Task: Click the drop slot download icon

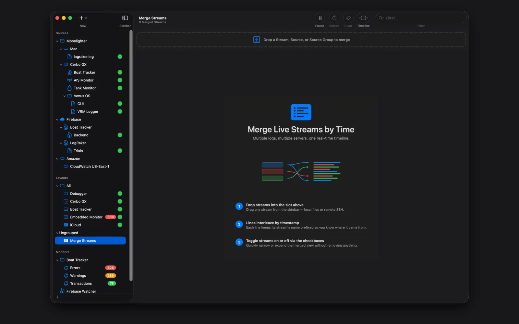Action: coord(257,40)
